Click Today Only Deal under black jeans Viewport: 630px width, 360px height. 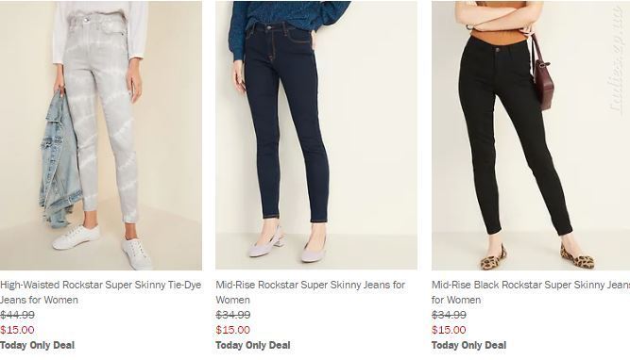[468, 345]
